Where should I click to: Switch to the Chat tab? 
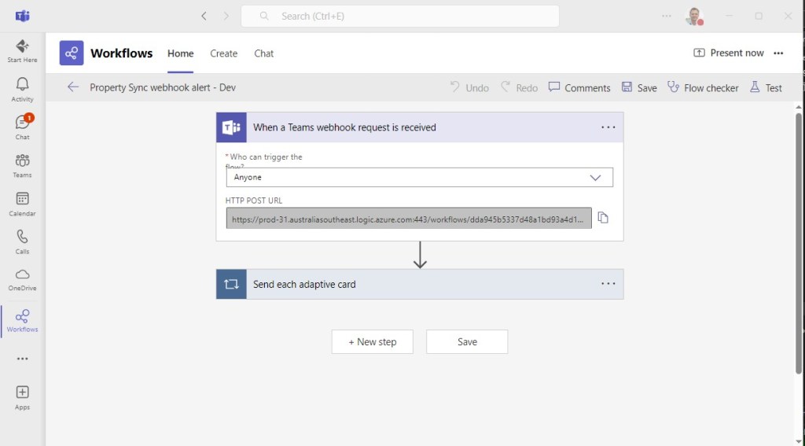[264, 53]
